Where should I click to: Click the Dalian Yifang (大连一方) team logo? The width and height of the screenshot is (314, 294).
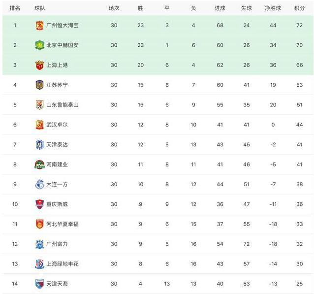[x=39, y=184]
